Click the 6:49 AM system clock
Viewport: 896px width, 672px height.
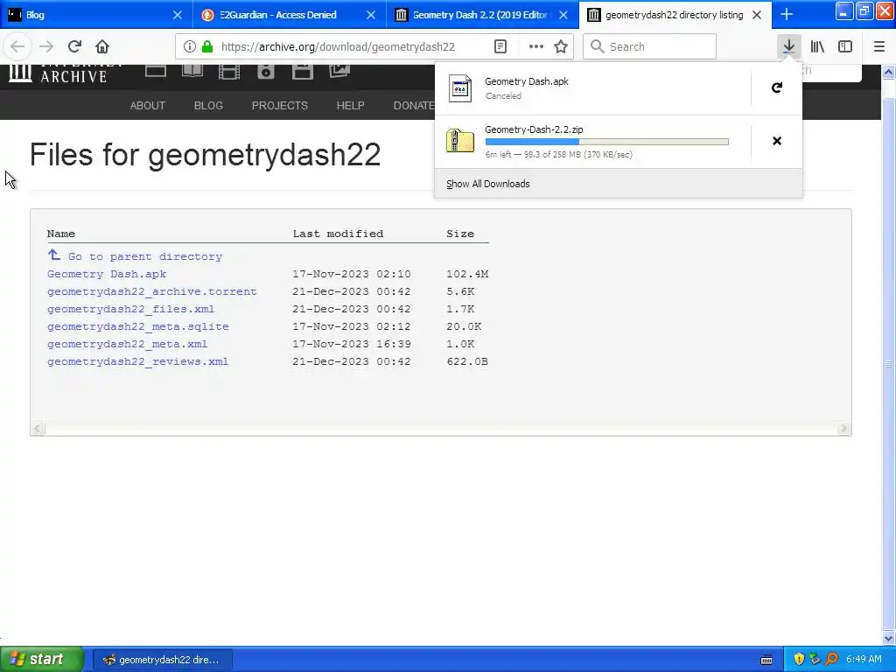coord(864,659)
